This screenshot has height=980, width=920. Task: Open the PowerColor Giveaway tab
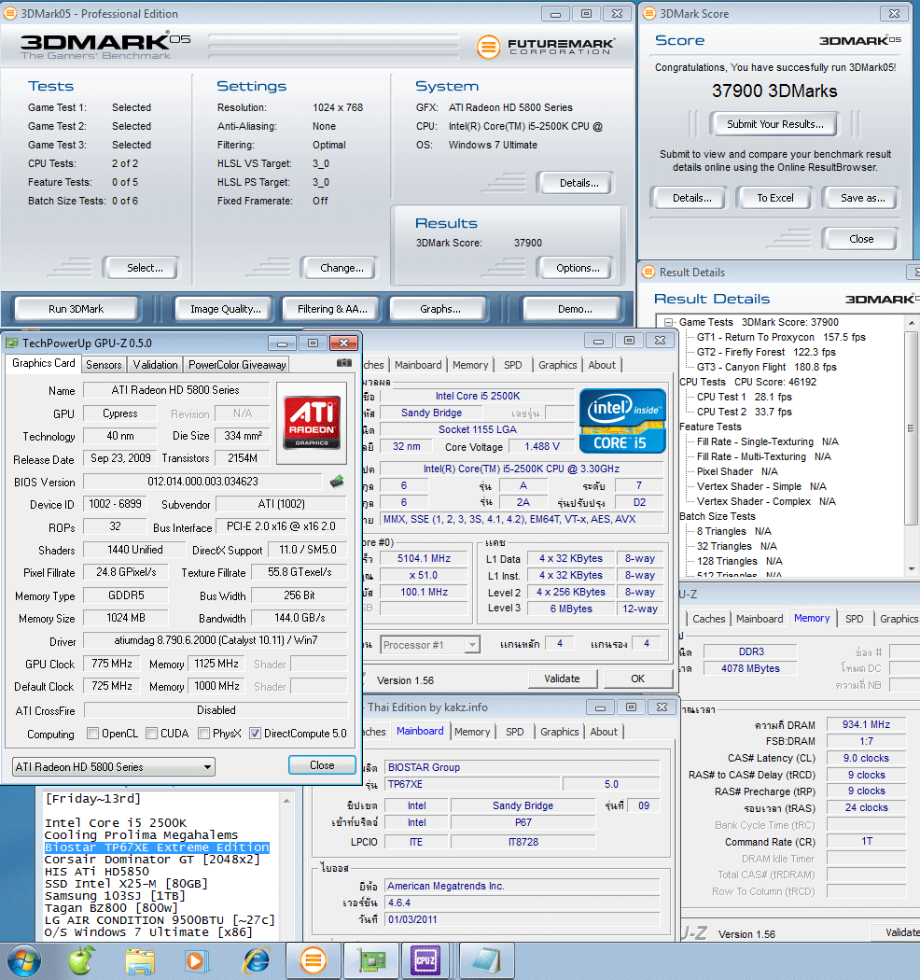click(x=238, y=364)
